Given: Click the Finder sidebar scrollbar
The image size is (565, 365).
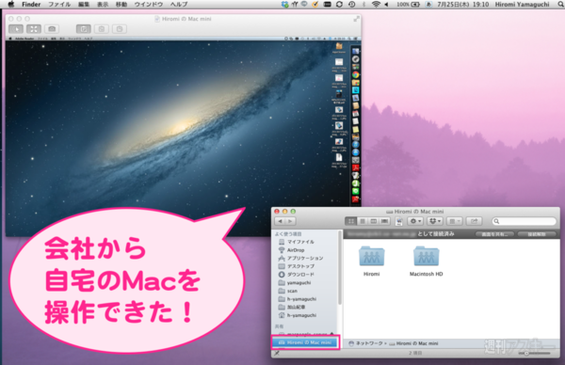Looking at the screenshot, I should coord(339,268).
